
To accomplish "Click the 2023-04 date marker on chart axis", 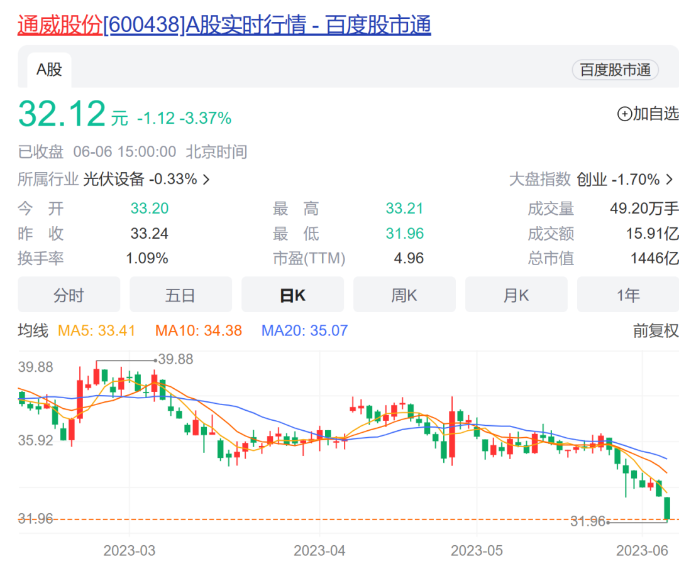I will (x=319, y=551).
